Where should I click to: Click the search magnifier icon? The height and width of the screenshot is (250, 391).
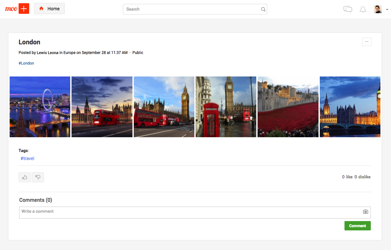coord(263,9)
